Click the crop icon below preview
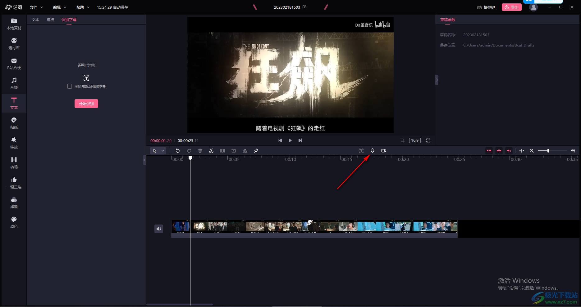Screen dimensions: 581x307 click(402, 140)
